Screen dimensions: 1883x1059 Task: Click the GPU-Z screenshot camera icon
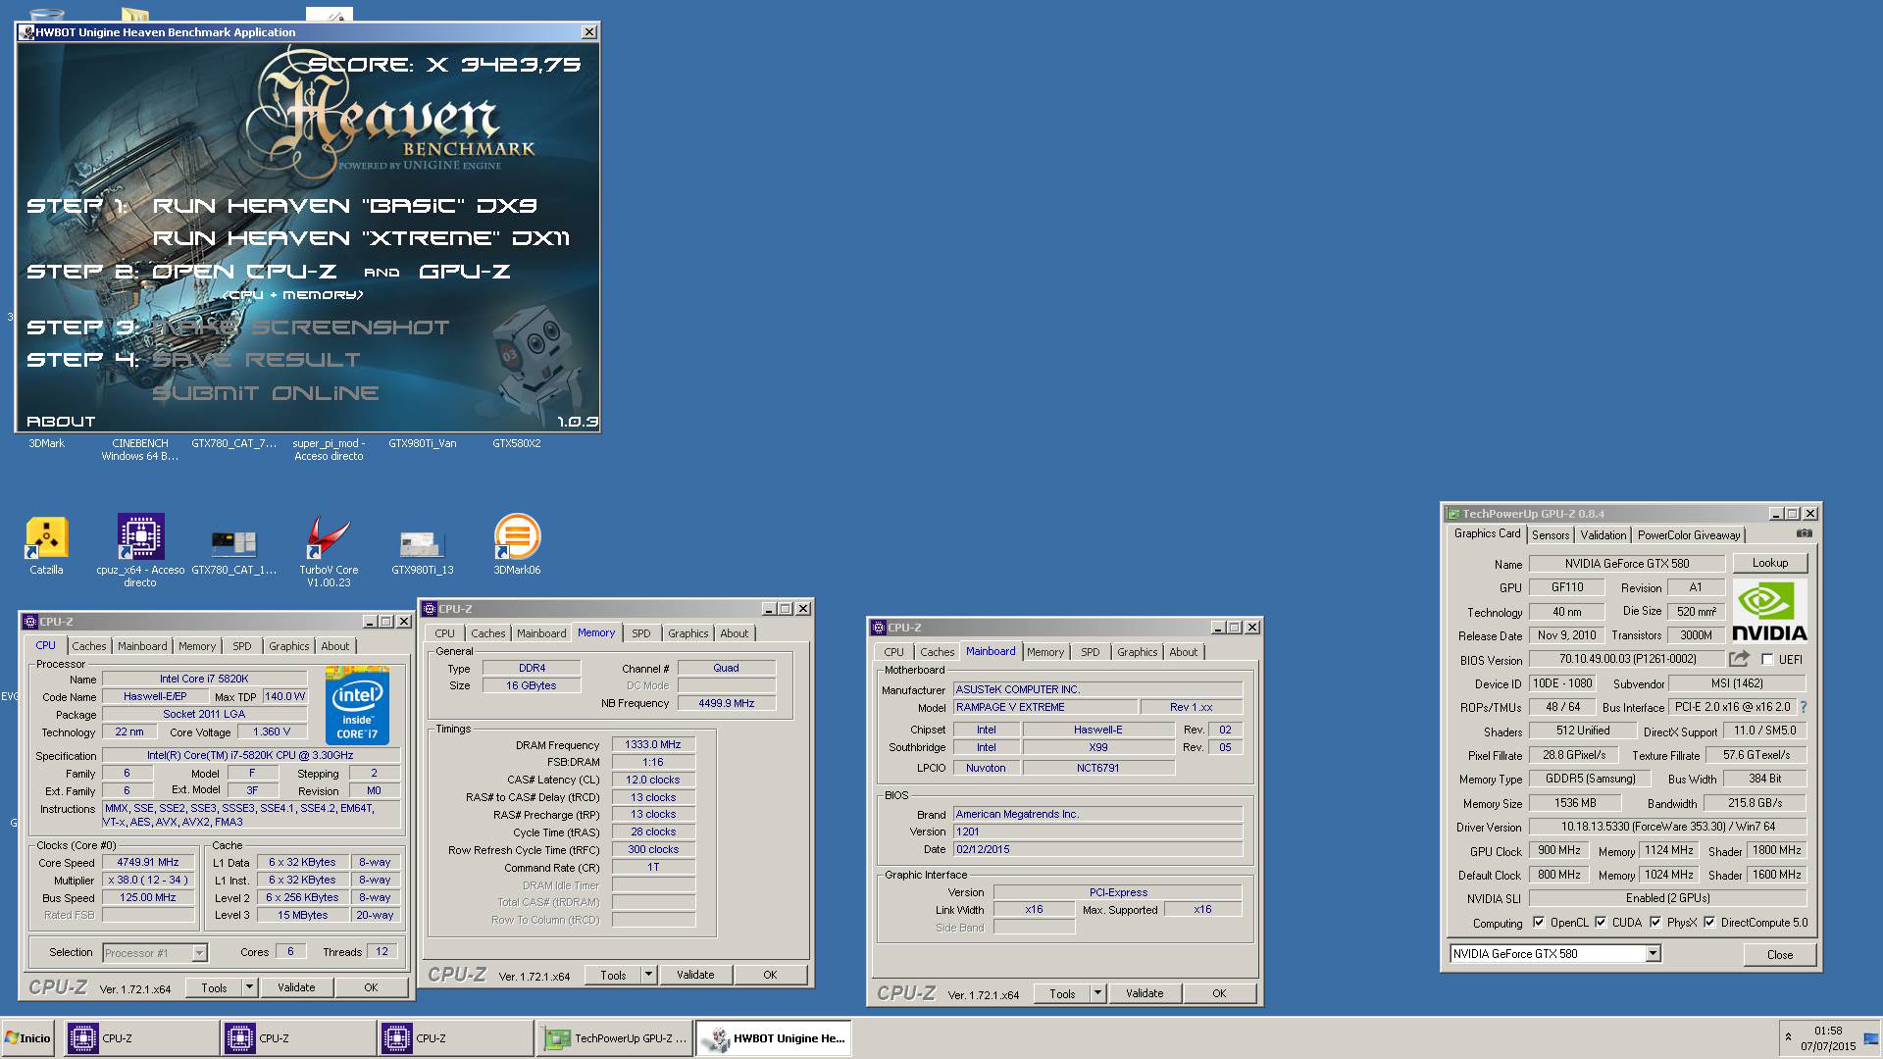(1804, 533)
